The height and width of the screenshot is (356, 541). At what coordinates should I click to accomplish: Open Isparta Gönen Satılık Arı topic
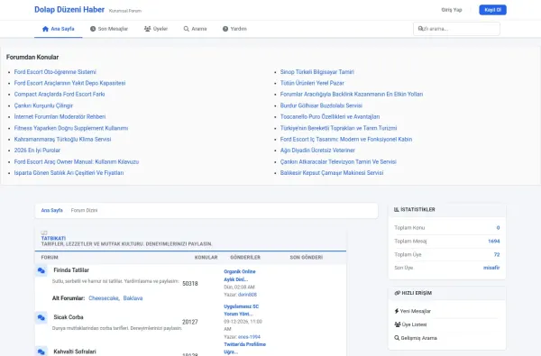click(x=69, y=172)
